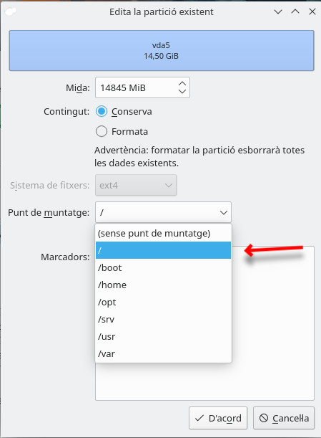Select /usr as the mount point

click(x=163, y=337)
